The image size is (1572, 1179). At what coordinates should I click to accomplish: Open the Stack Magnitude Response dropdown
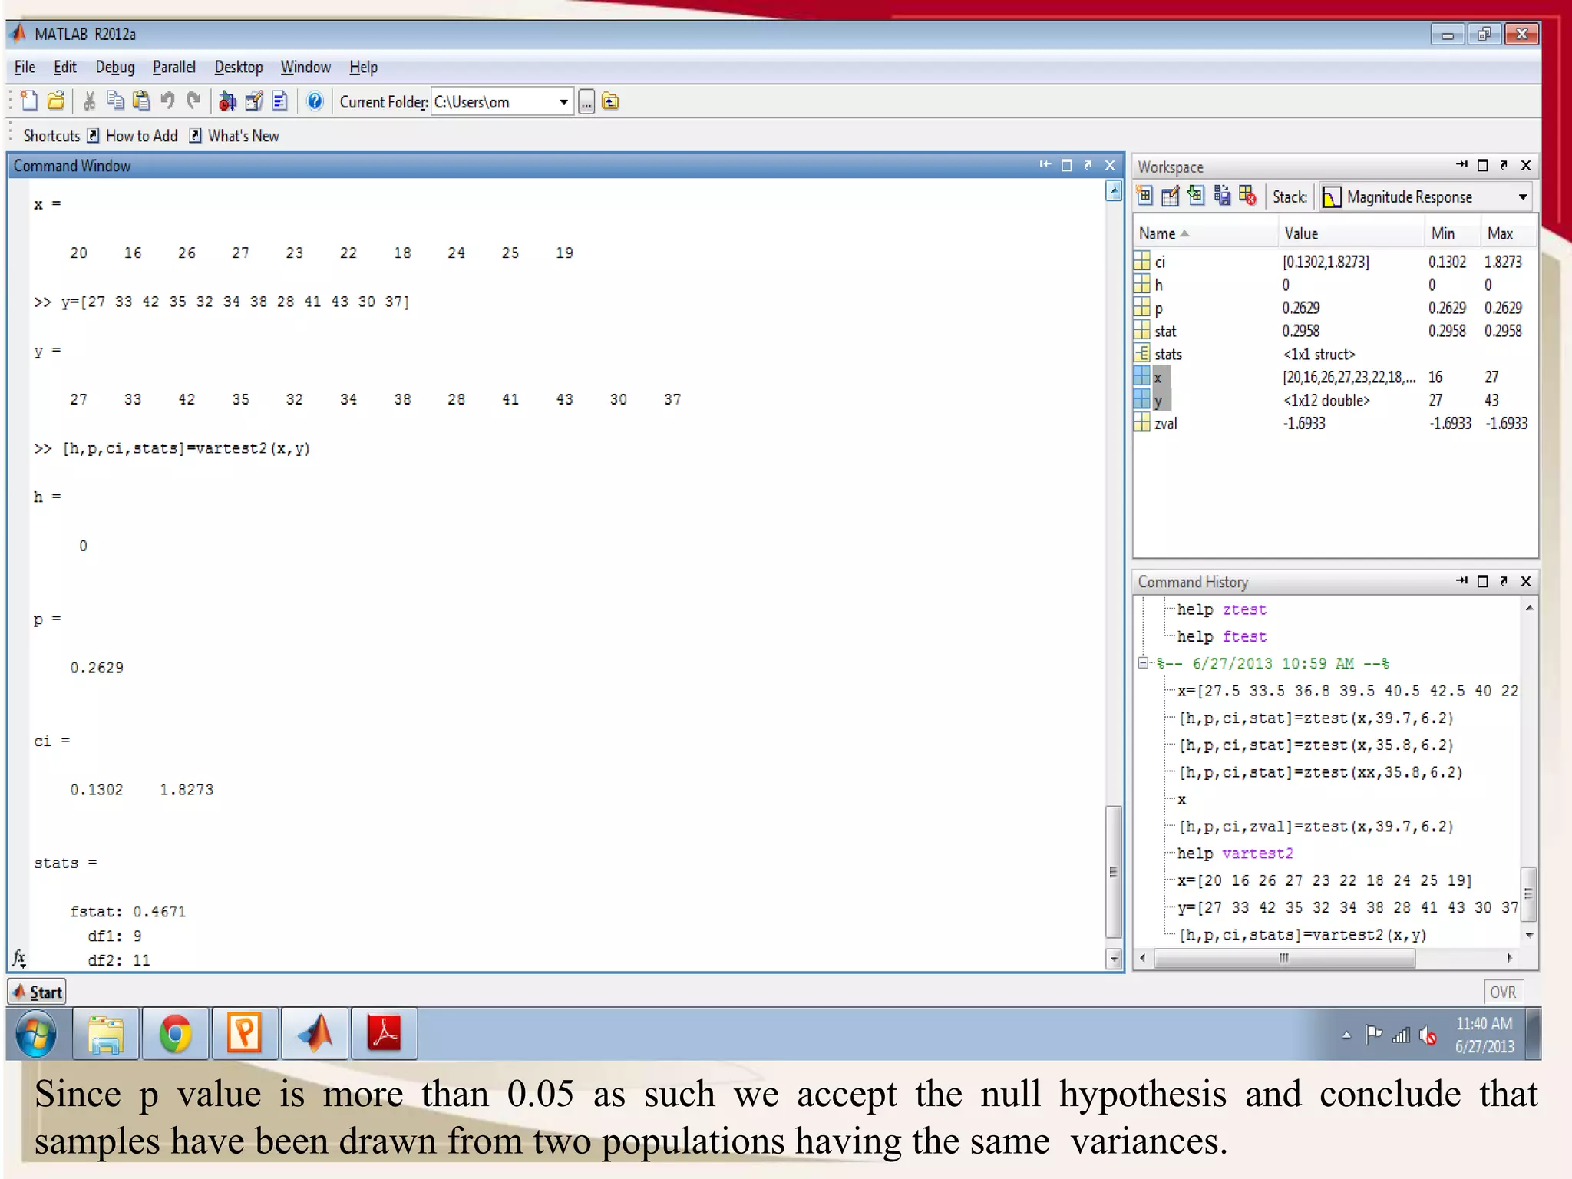1522,197
